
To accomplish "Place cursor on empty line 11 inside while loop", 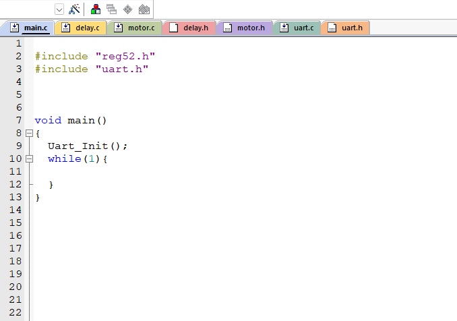I will (x=245, y=171).
